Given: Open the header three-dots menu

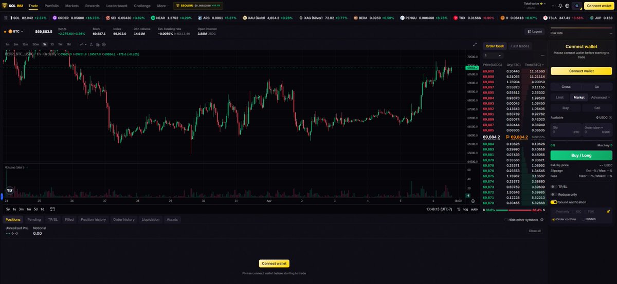Looking at the screenshot, I should pos(553,6).
